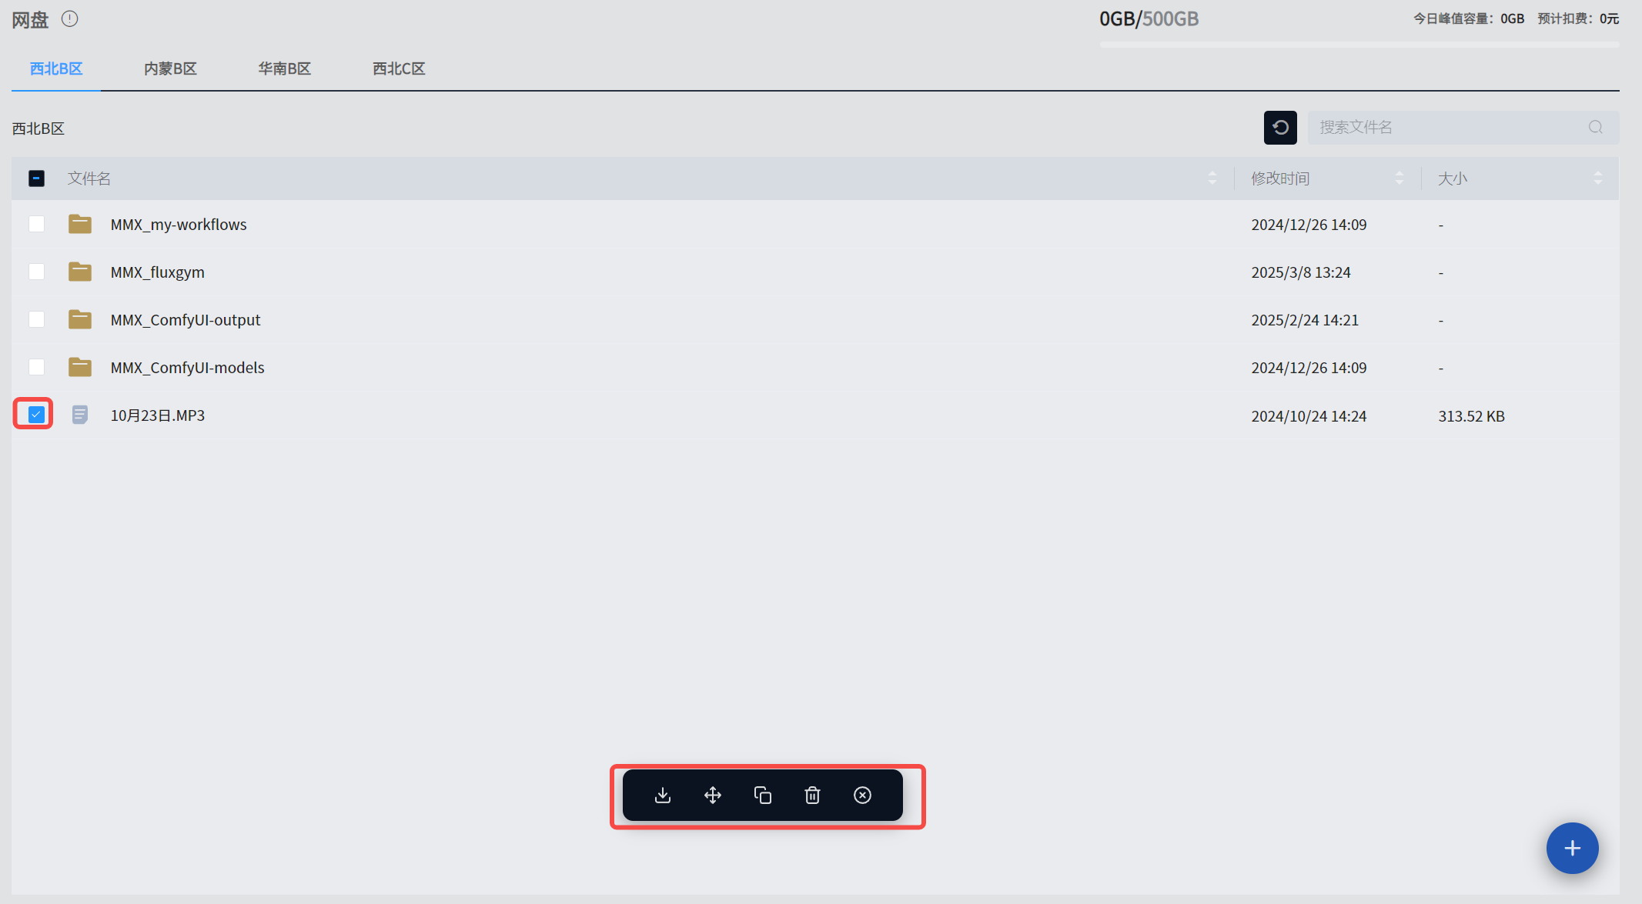Sort by 大小 column arrows
This screenshot has width=1642, height=904.
click(x=1597, y=178)
